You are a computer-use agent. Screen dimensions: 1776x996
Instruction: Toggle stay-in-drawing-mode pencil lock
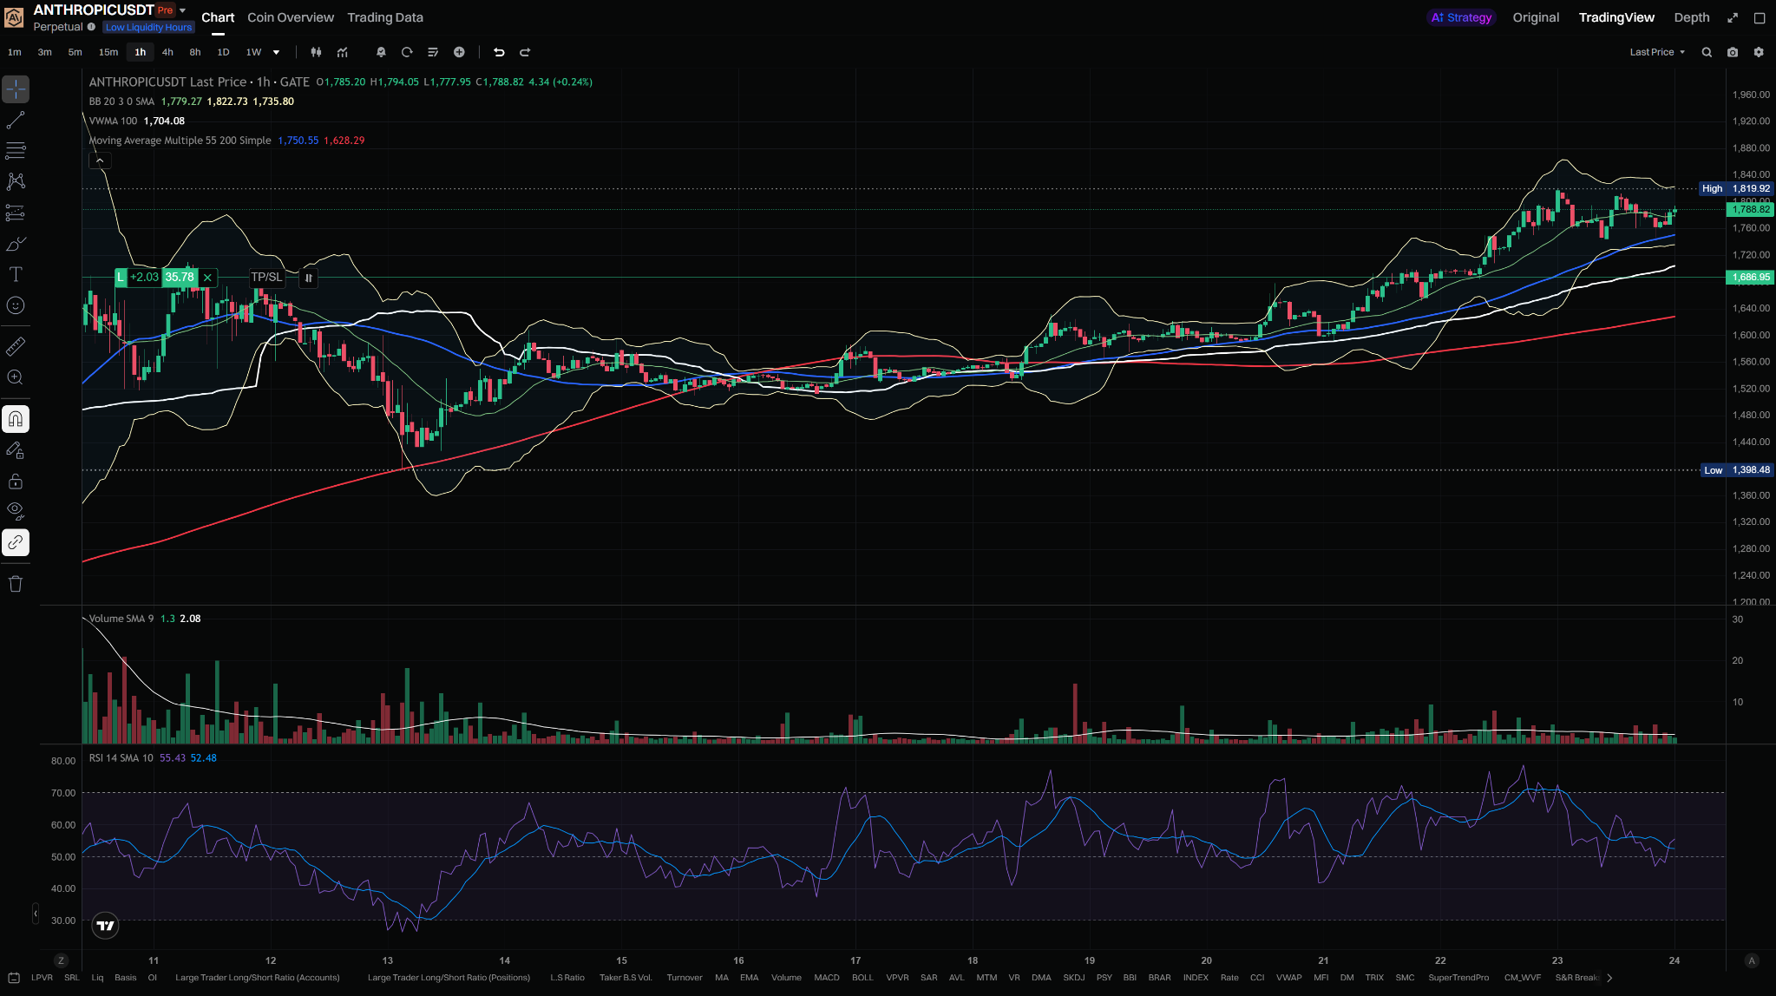(16, 450)
